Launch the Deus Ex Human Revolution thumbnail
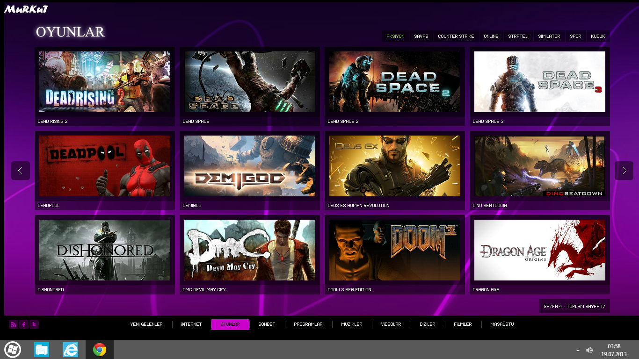This screenshot has width=639, height=359. tap(395, 166)
